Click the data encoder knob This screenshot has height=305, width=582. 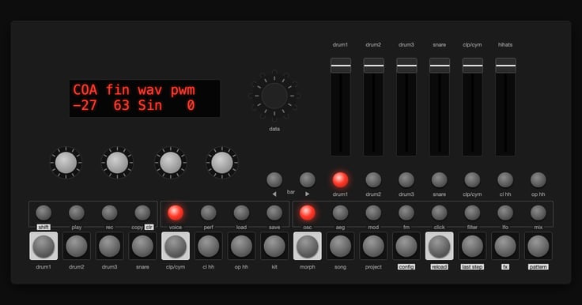274,96
